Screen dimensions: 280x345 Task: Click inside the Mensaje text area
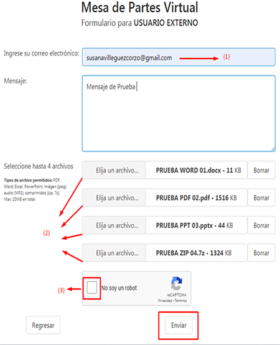coord(179,113)
